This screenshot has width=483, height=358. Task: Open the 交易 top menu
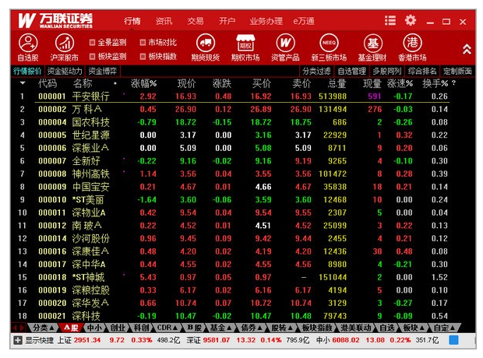(x=196, y=21)
